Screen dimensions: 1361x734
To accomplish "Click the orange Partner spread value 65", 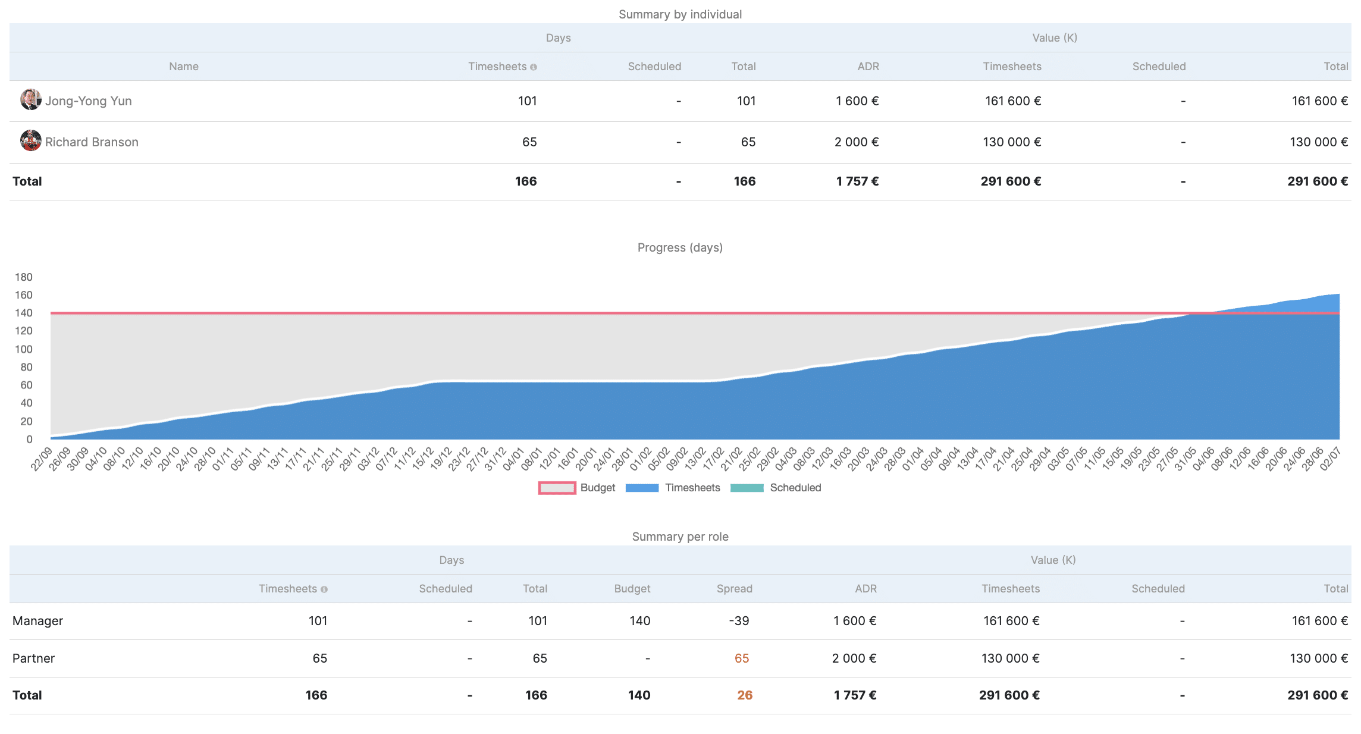I will (741, 658).
